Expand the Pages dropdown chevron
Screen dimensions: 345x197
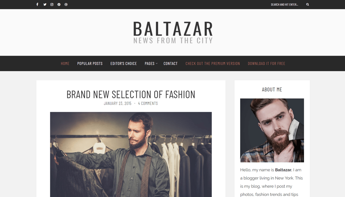point(157,63)
